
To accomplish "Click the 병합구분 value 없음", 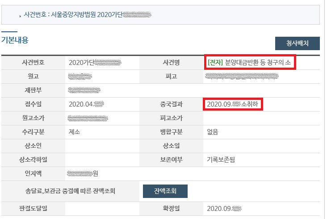I will (x=213, y=132).
